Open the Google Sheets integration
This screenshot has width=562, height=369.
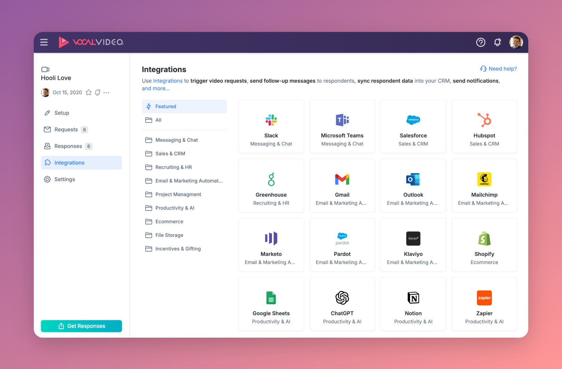[271, 304]
